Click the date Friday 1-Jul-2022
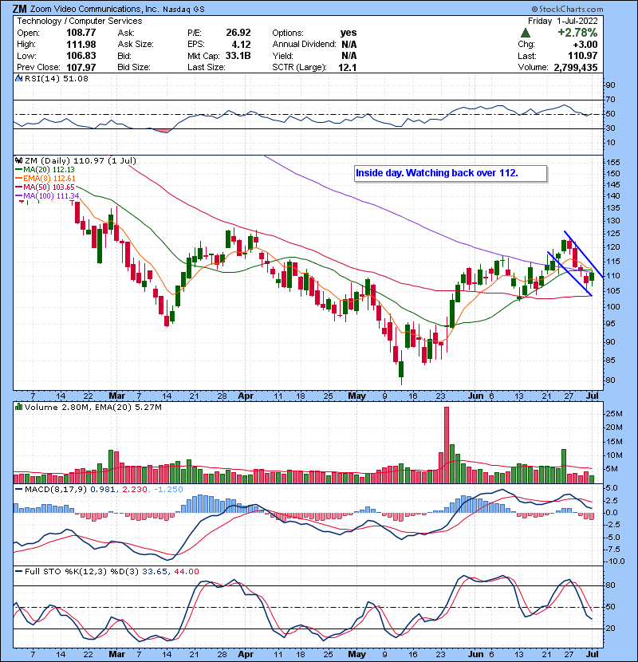The width and height of the screenshot is (638, 662). point(562,21)
